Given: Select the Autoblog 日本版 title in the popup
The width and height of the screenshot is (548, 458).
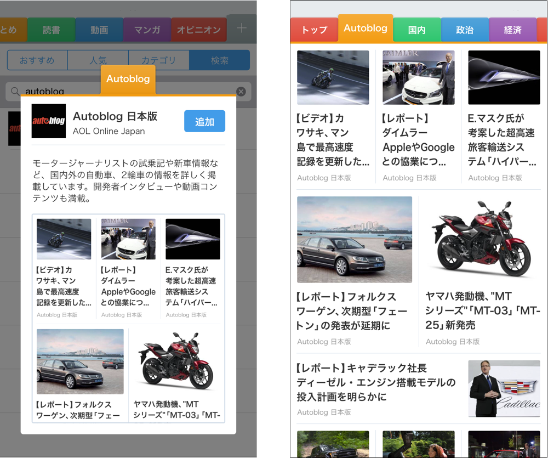Looking at the screenshot, I should pos(115,116).
